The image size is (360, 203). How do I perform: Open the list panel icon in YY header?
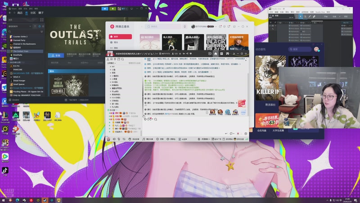pos(221,54)
